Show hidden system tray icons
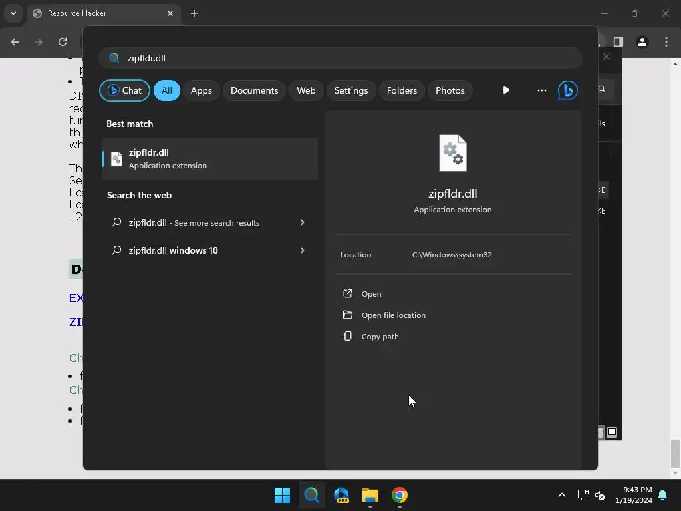 (561, 495)
